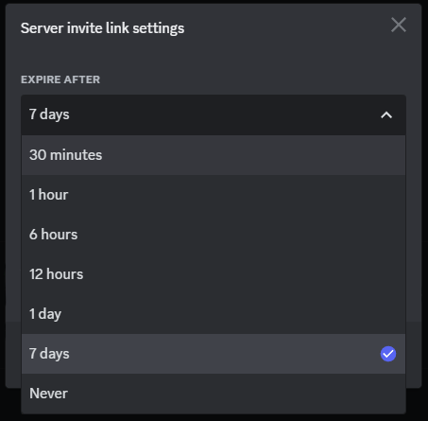The width and height of the screenshot is (428, 421).
Task: Select the one-hour entry in the list
Action: tap(214, 195)
